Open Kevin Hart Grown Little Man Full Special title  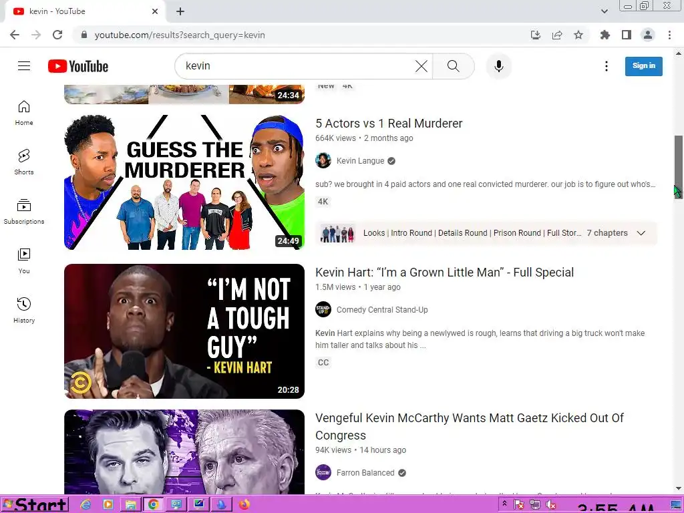pos(444,273)
